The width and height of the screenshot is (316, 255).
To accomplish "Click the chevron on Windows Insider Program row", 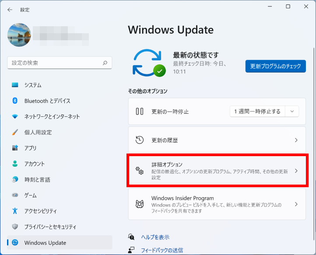I will tap(296, 204).
